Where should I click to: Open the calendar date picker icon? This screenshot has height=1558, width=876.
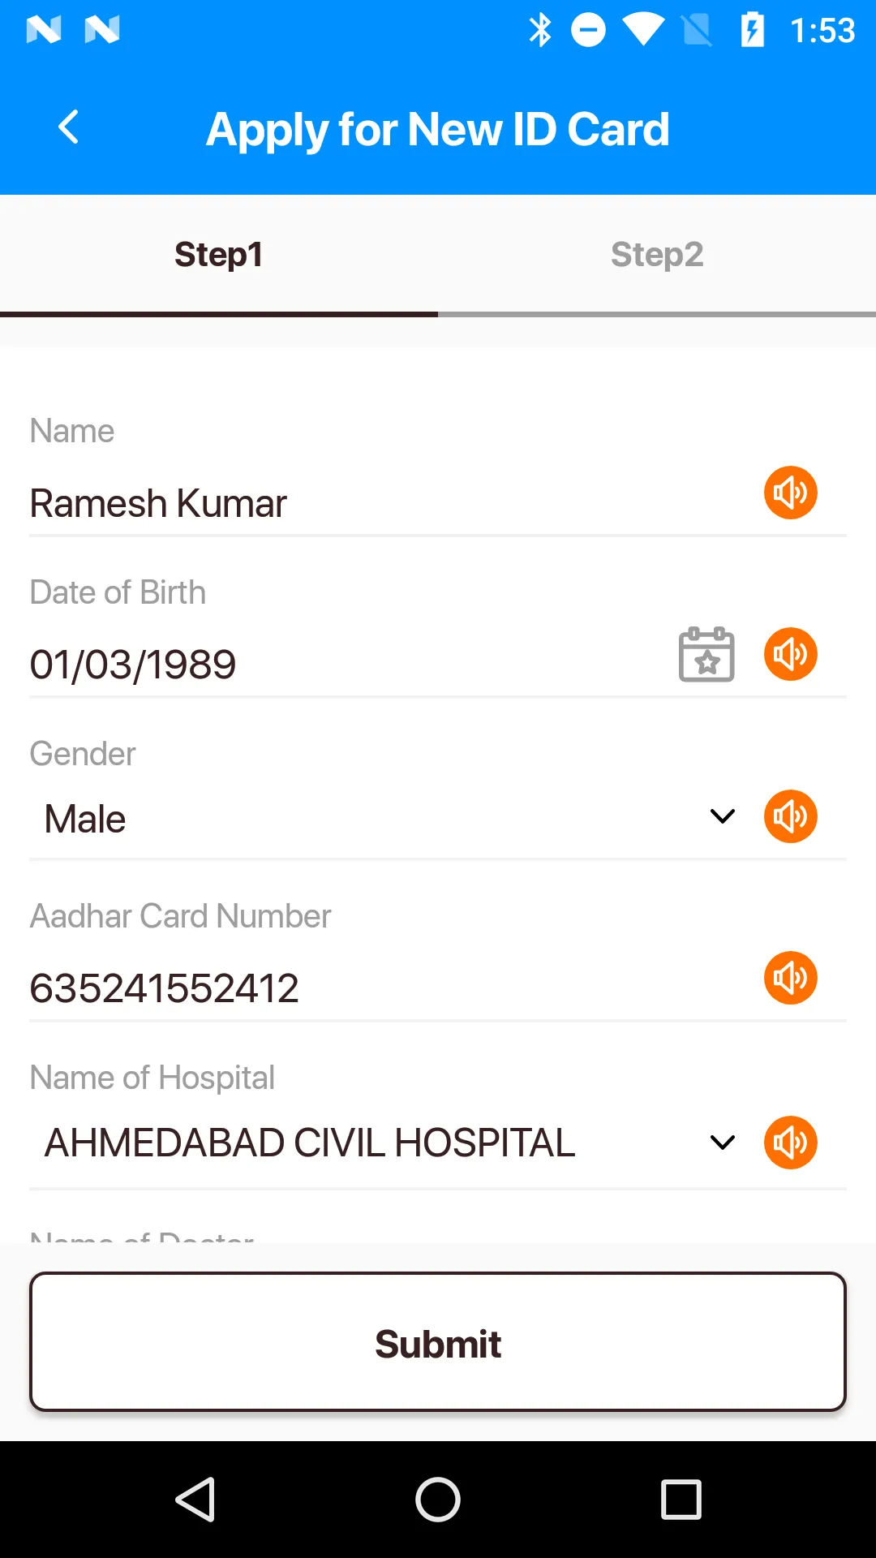tap(706, 654)
